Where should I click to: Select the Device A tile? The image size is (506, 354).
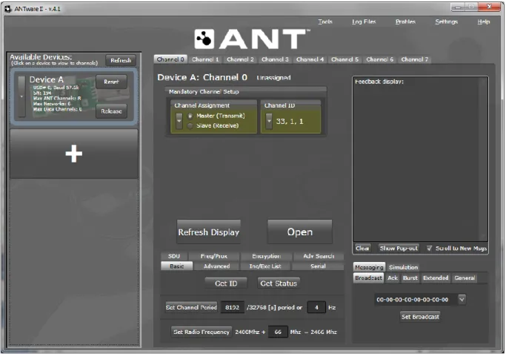tap(74, 96)
